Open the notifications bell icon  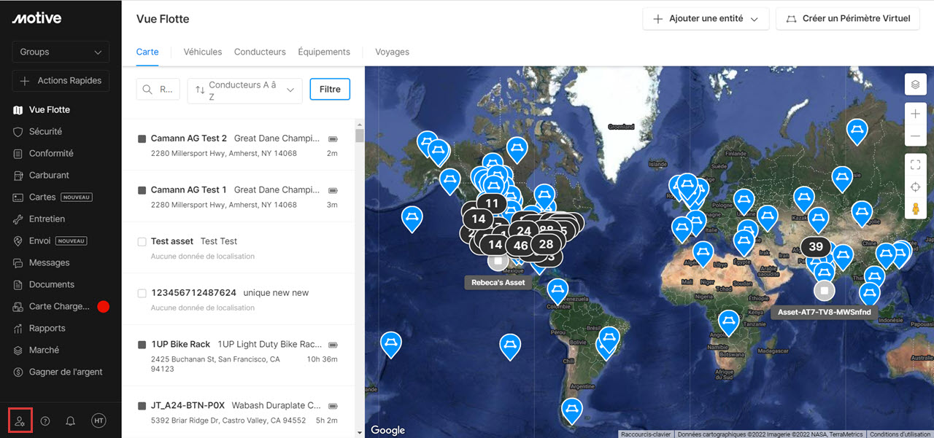[x=71, y=421]
